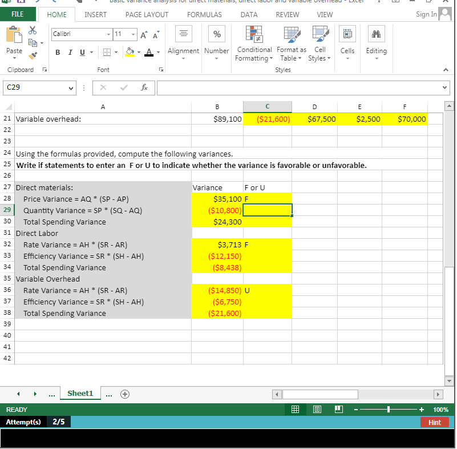Zoom in with plus button

coord(422,410)
